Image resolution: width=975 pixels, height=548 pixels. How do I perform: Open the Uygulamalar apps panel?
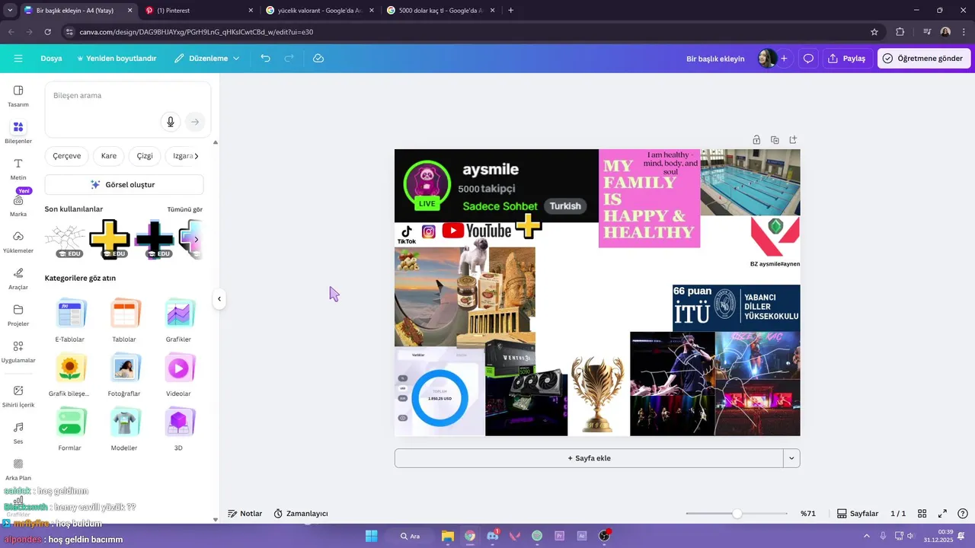click(18, 352)
